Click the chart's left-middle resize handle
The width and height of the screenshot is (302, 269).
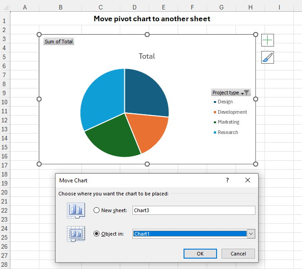pos(39,99)
